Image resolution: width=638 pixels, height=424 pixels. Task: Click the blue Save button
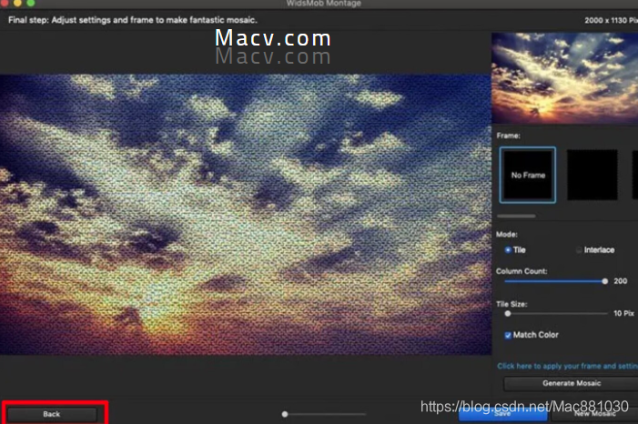point(502,414)
